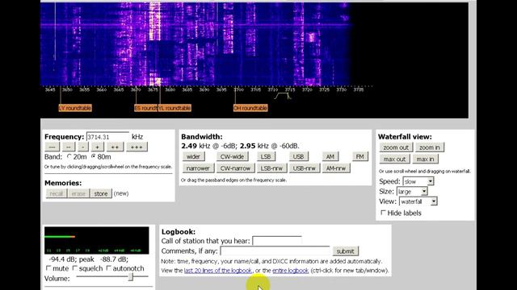Image resolution: width=517 pixels, height=290 pixels.
Task: Store the current frequency in memory
Action: 101,193
